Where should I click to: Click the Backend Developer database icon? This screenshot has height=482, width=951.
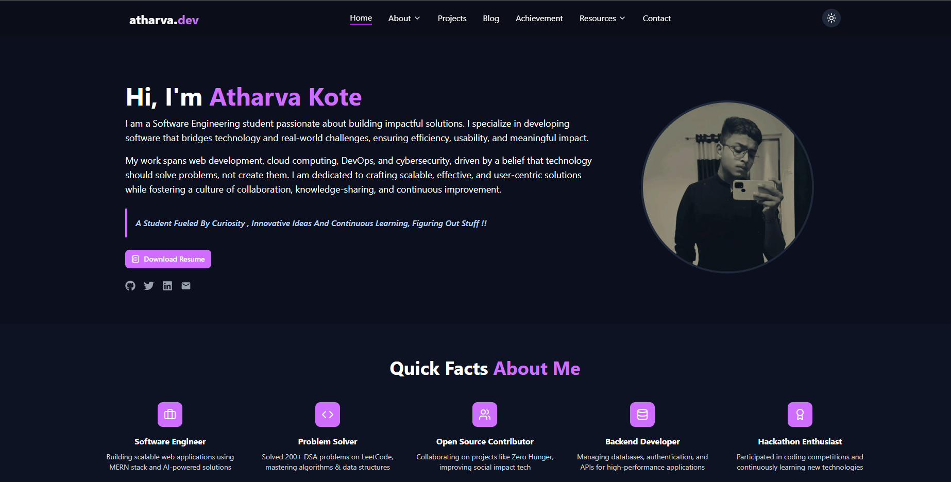[642, 415]
